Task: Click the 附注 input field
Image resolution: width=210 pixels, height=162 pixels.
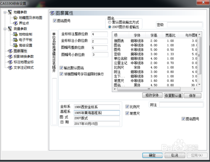Action: [181, 105]
